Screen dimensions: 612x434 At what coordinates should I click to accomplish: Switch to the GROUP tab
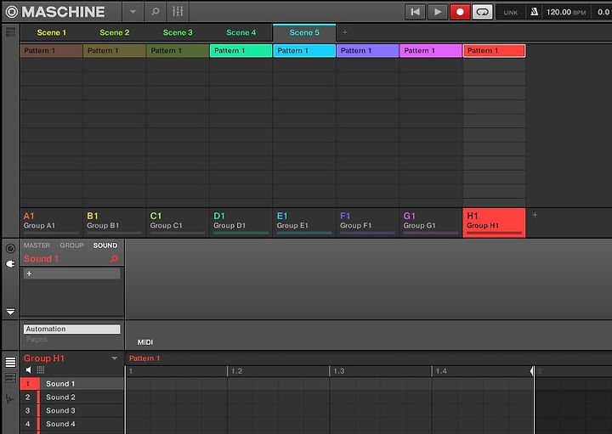click(x=71, y=245)
